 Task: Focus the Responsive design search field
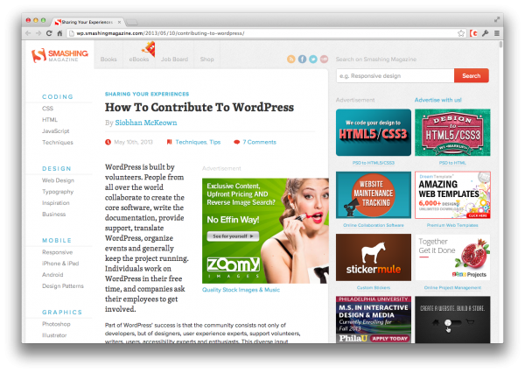[x=395, y=76]
